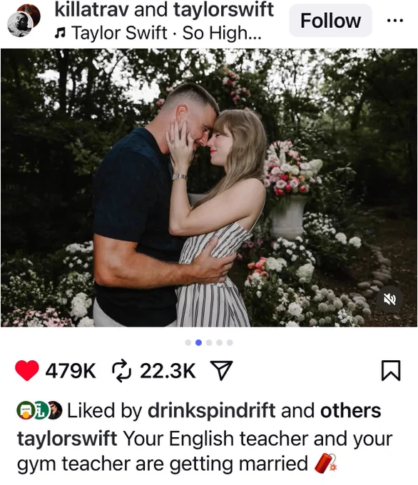Viewport: 418px width, 485px height.
Task: Open the killatrav profile link
Action: click(x=91, y=9)
